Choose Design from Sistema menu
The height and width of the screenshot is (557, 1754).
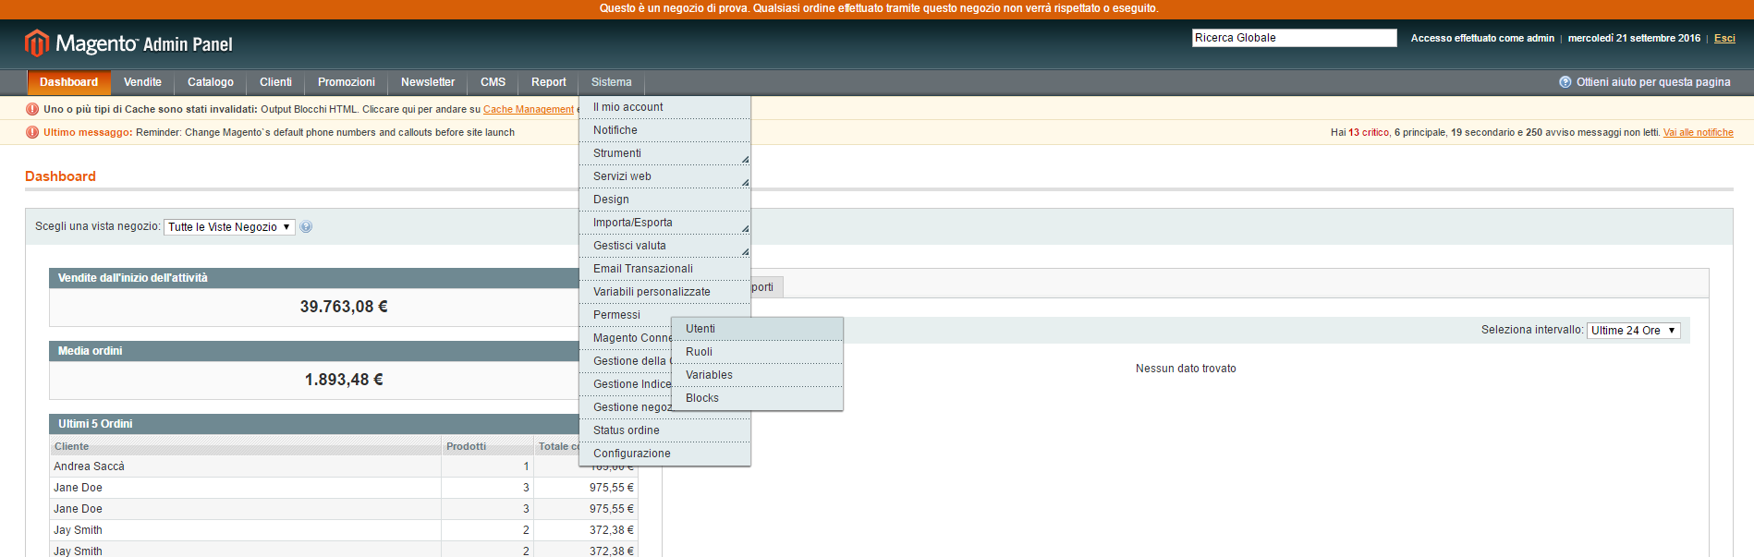[x=664, y=200]
